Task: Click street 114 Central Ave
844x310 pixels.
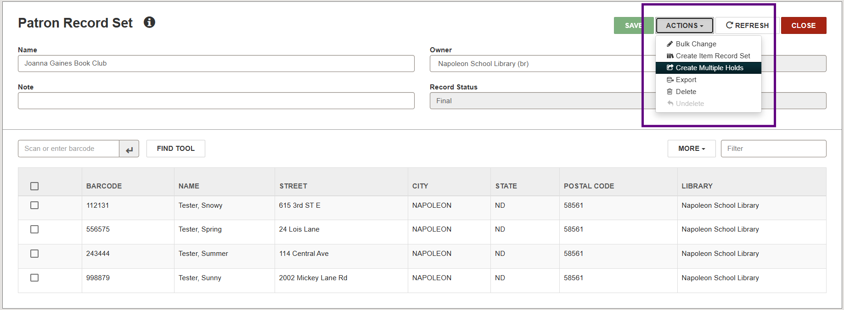Action: 304,254
